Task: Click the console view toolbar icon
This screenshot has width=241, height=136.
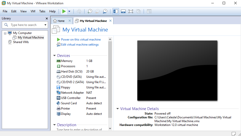Action: coord(149,11)
